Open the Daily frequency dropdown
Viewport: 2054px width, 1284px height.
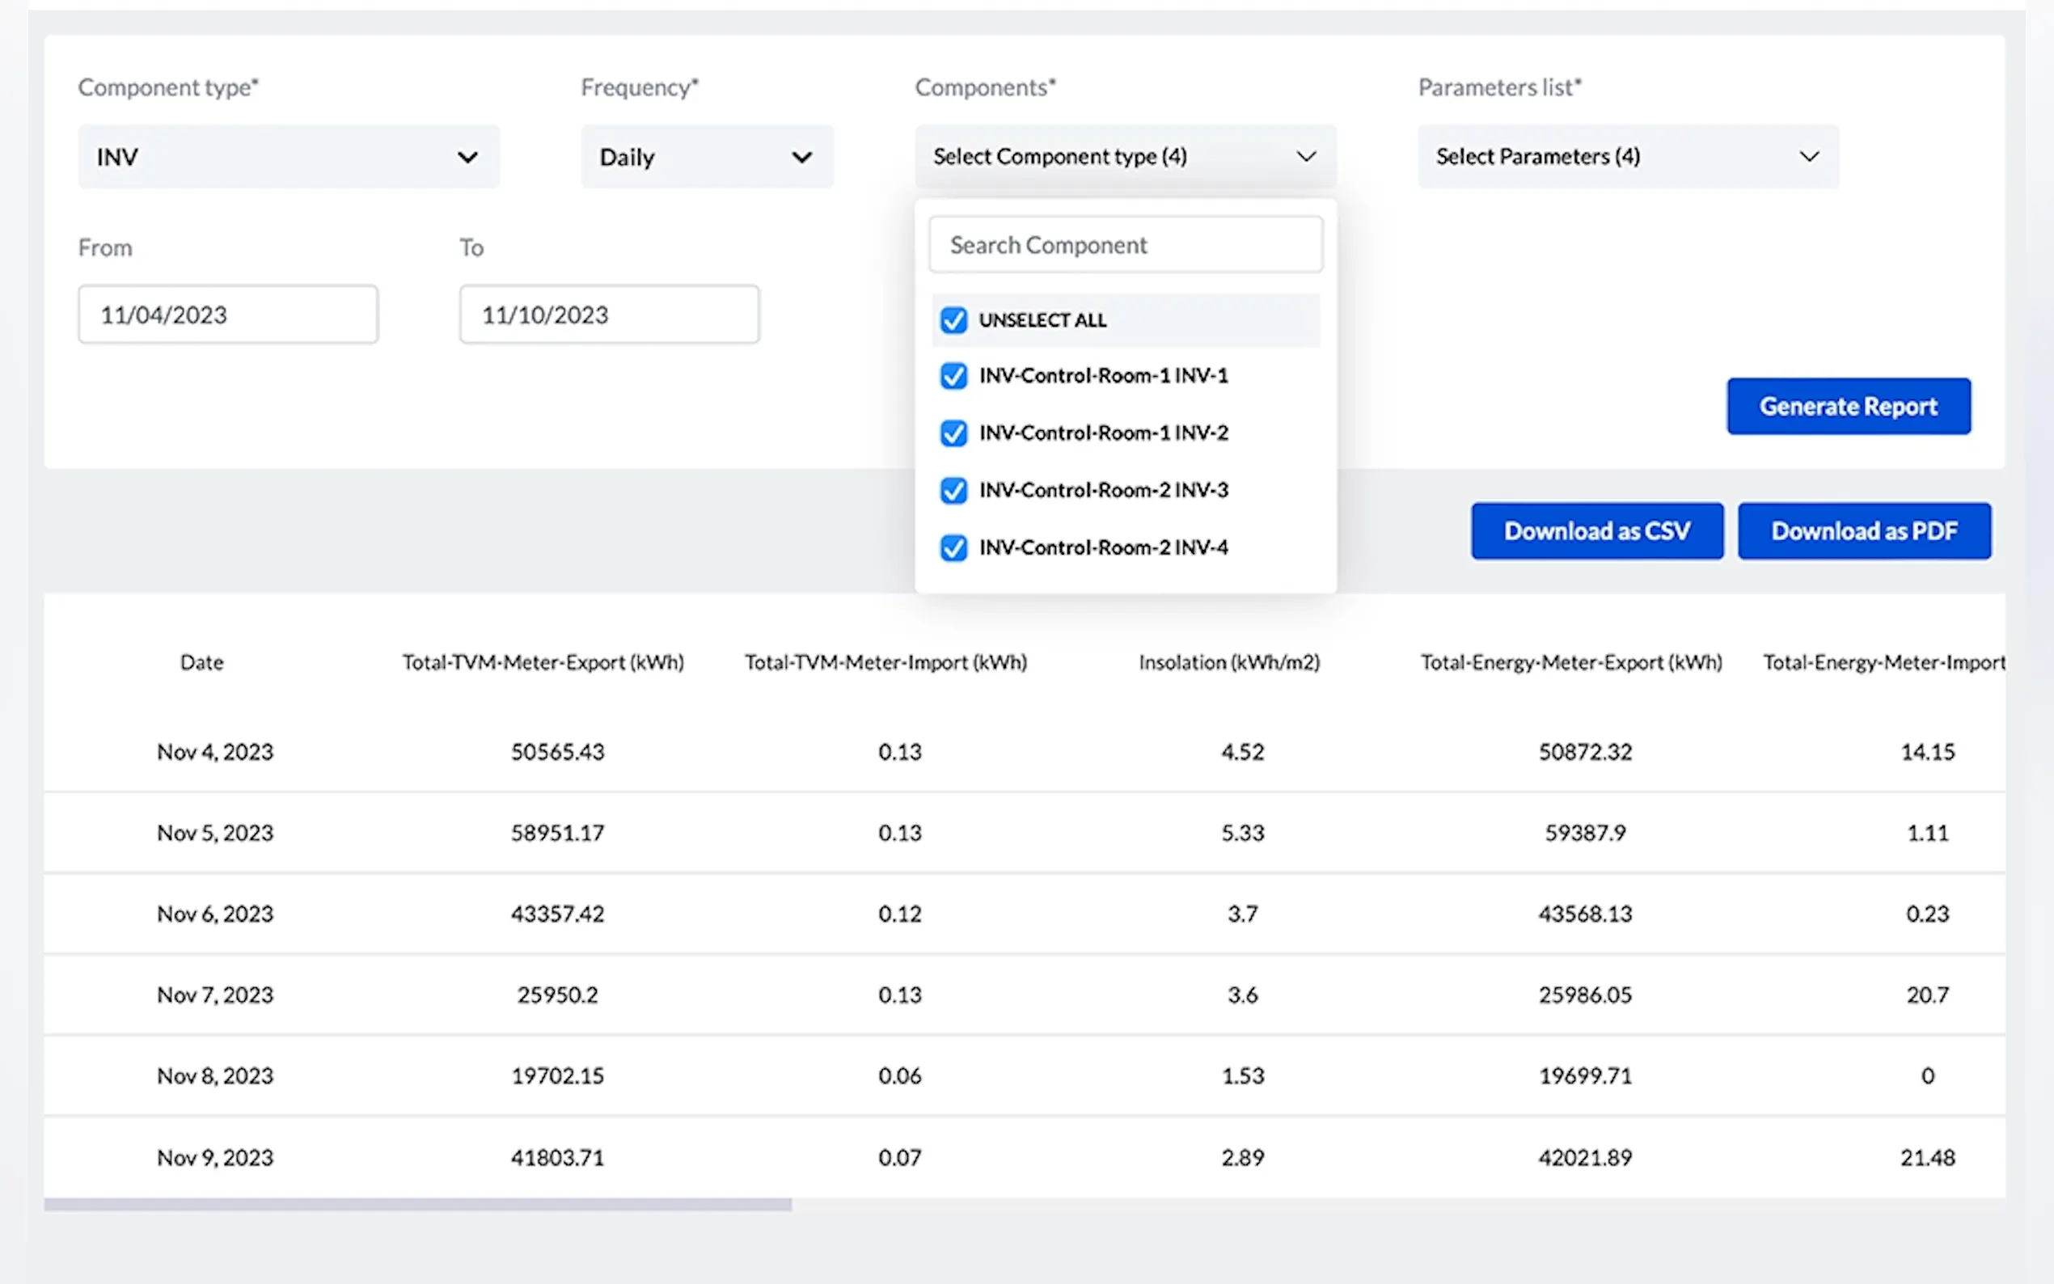(707, 157)
